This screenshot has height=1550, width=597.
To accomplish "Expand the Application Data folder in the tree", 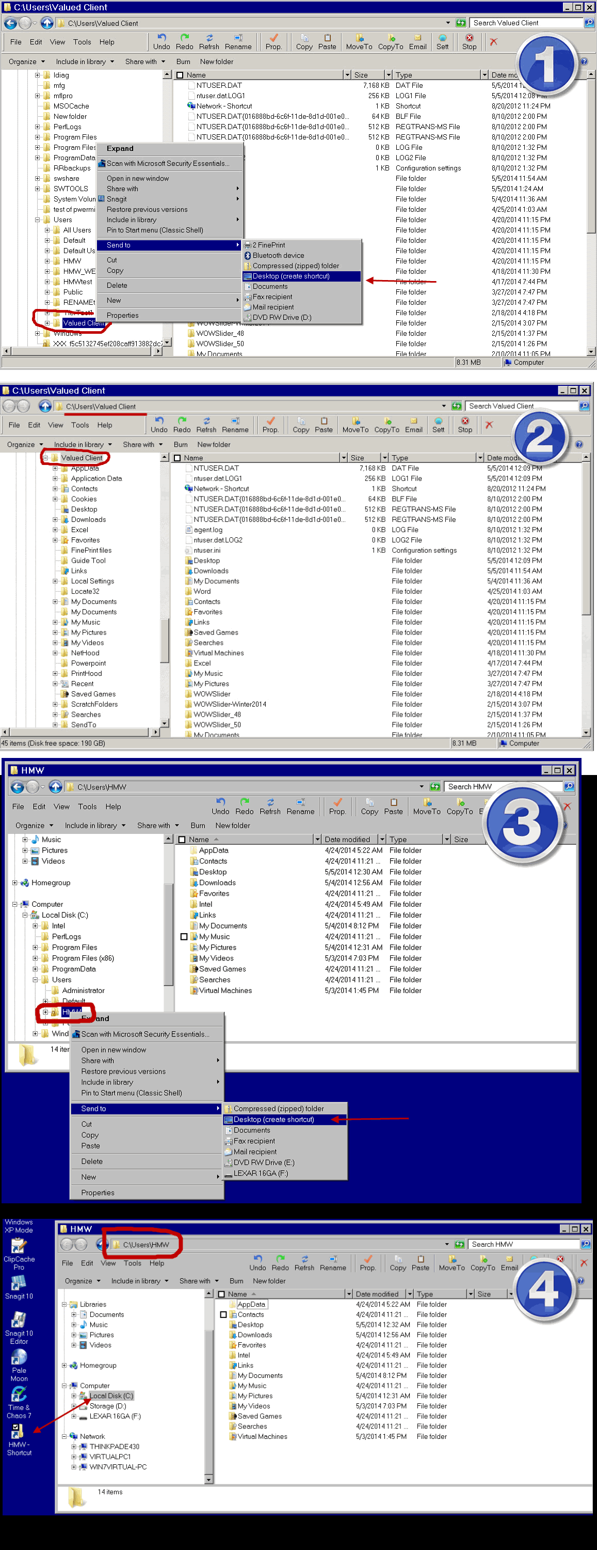I will click(x=55, y=479).
